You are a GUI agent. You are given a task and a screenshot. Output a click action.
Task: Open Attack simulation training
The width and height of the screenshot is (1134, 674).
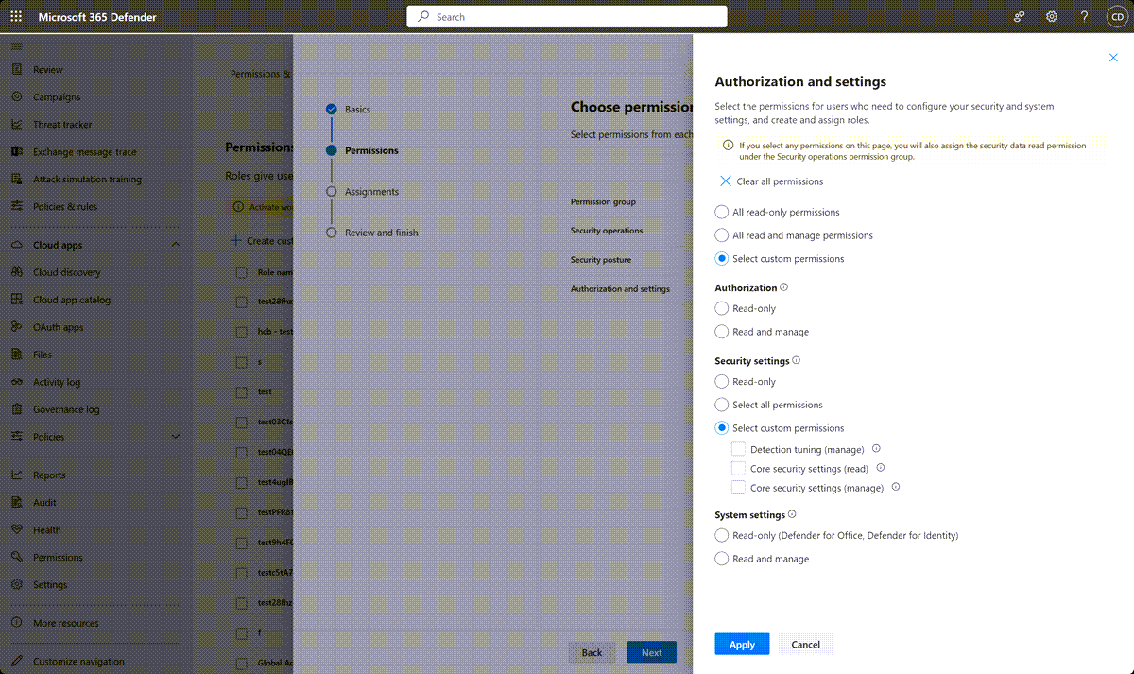(x=85, y=179)
